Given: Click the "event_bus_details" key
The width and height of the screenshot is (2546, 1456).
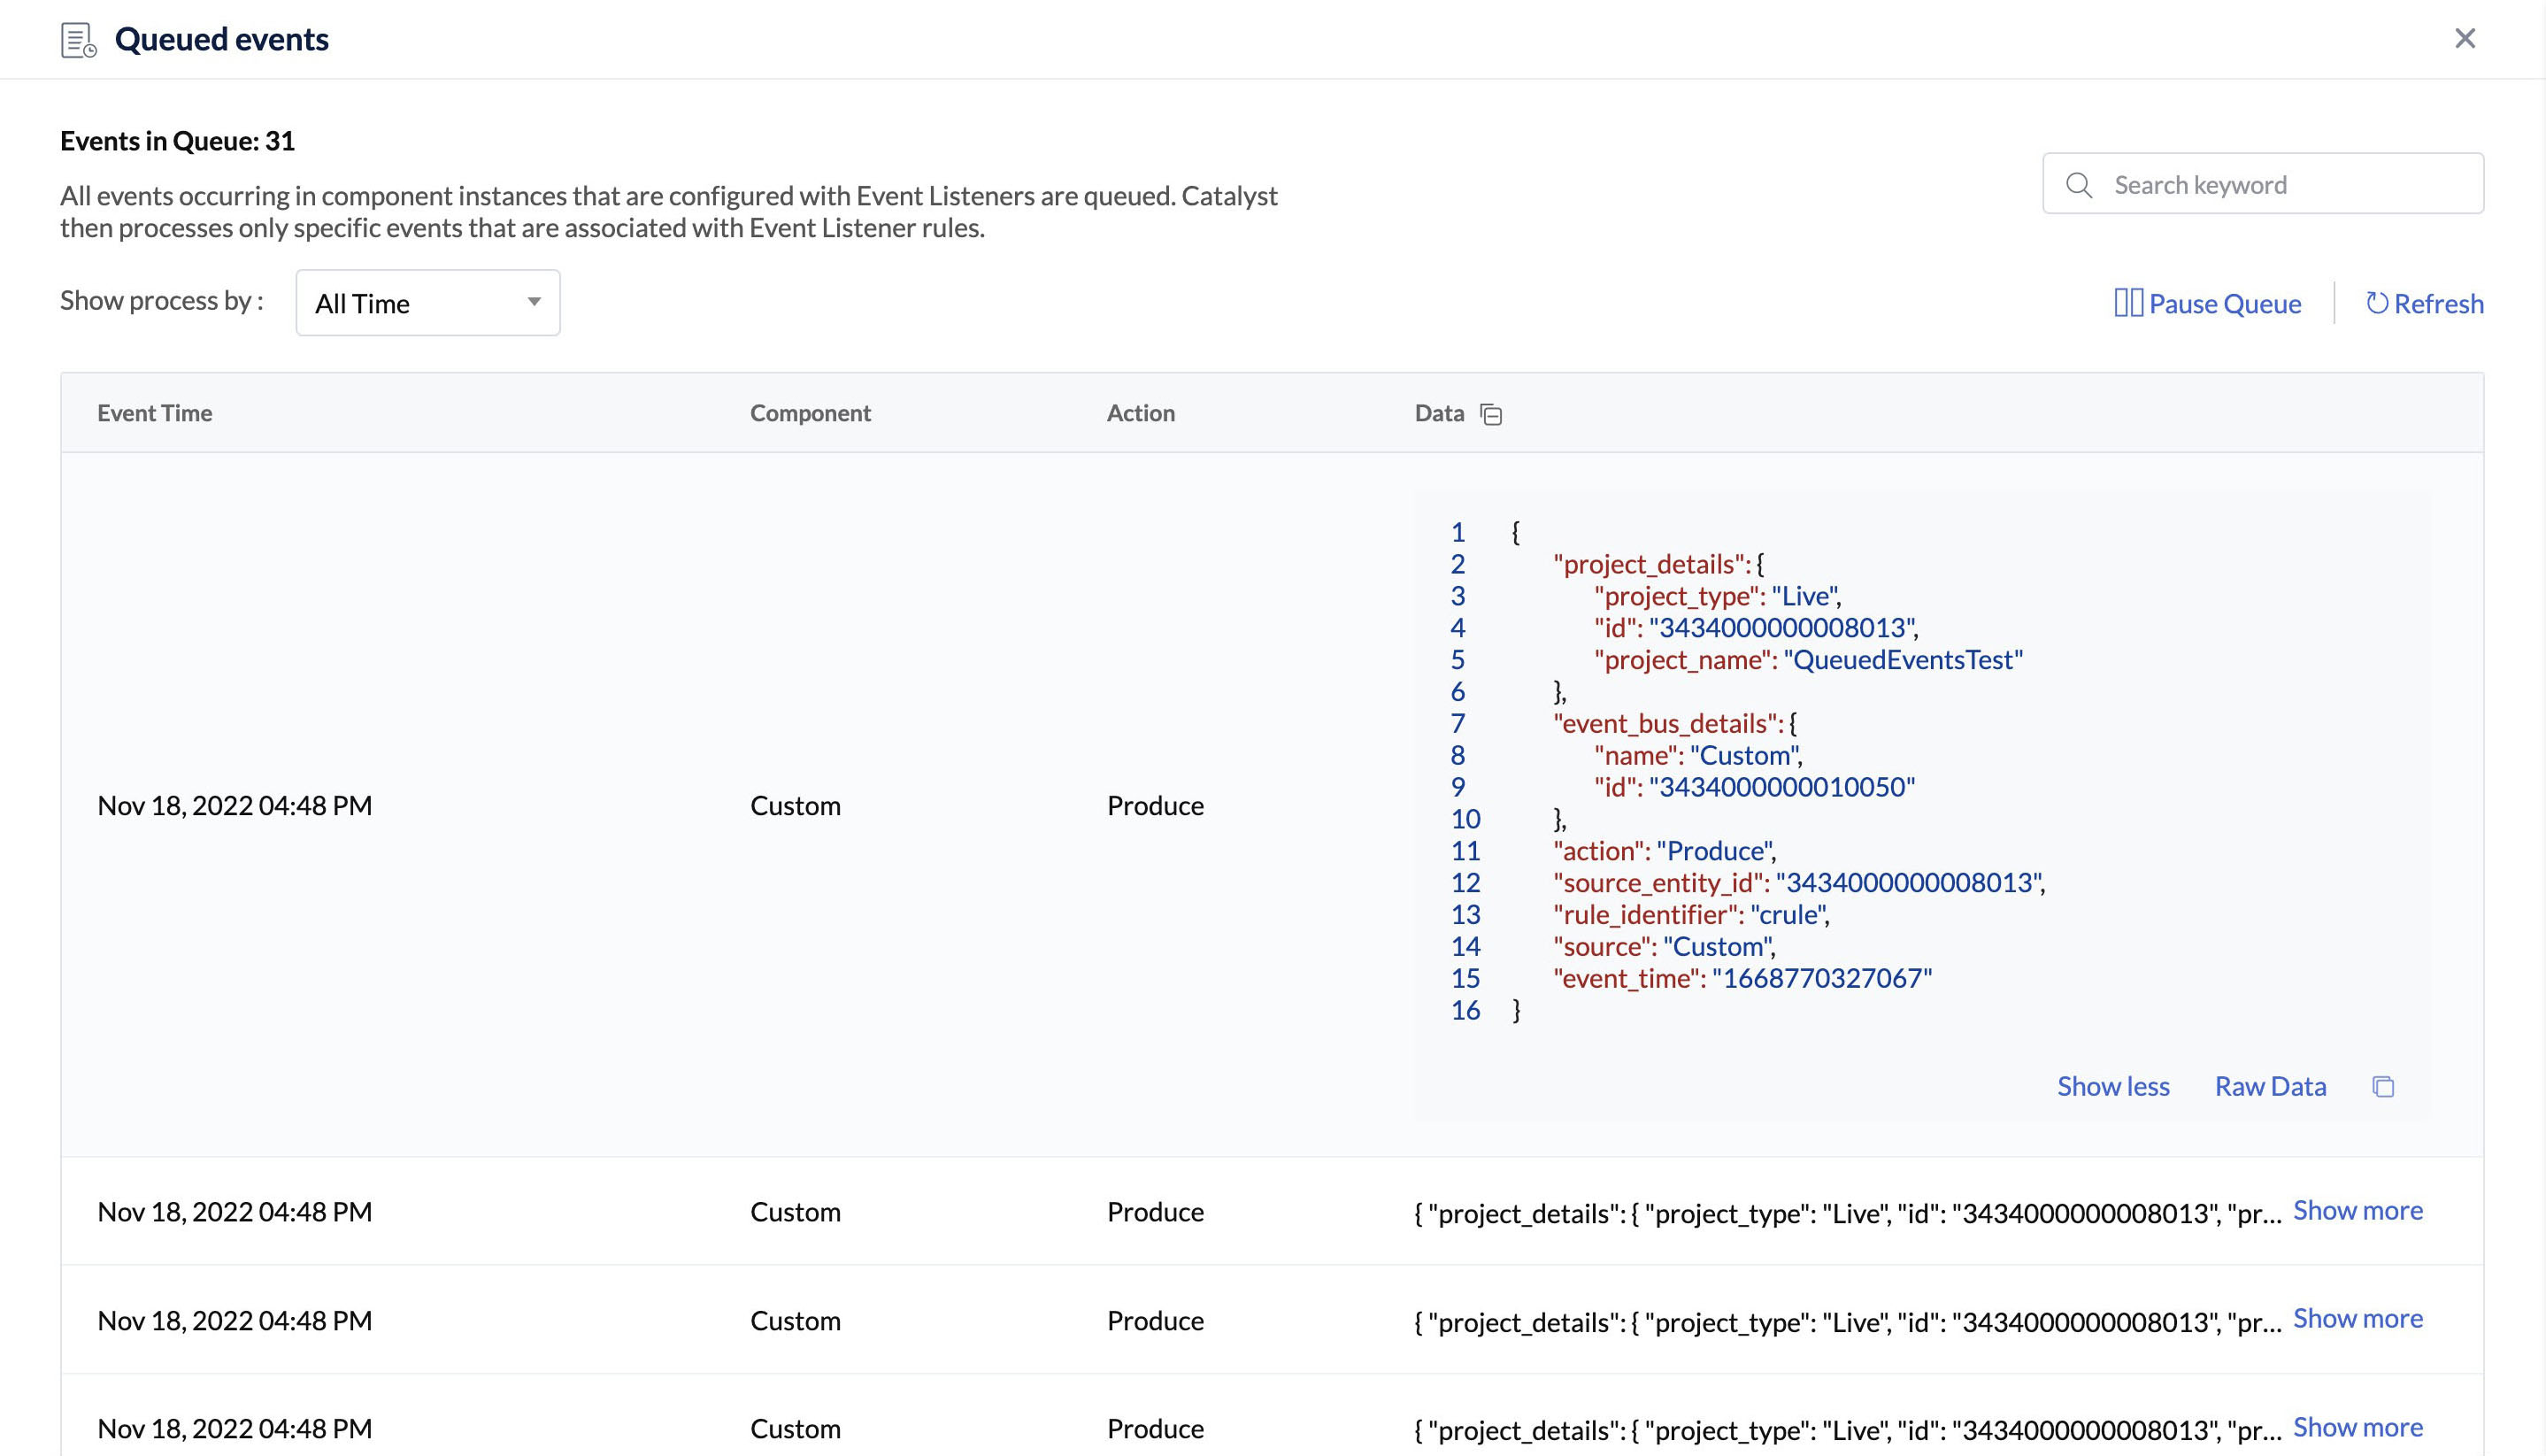Looking at the screenshot, I should (x=1667, y=724).
